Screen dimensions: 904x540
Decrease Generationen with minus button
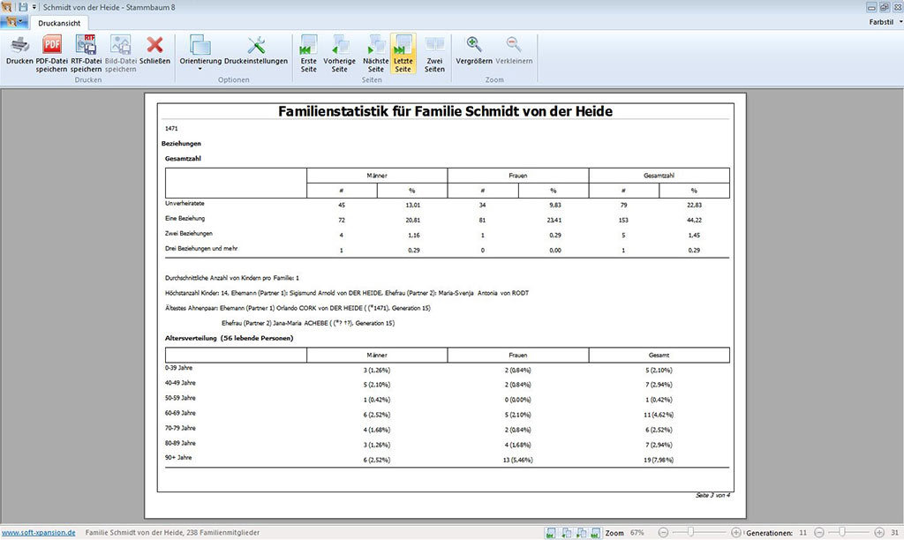click(x=818, y=533)
